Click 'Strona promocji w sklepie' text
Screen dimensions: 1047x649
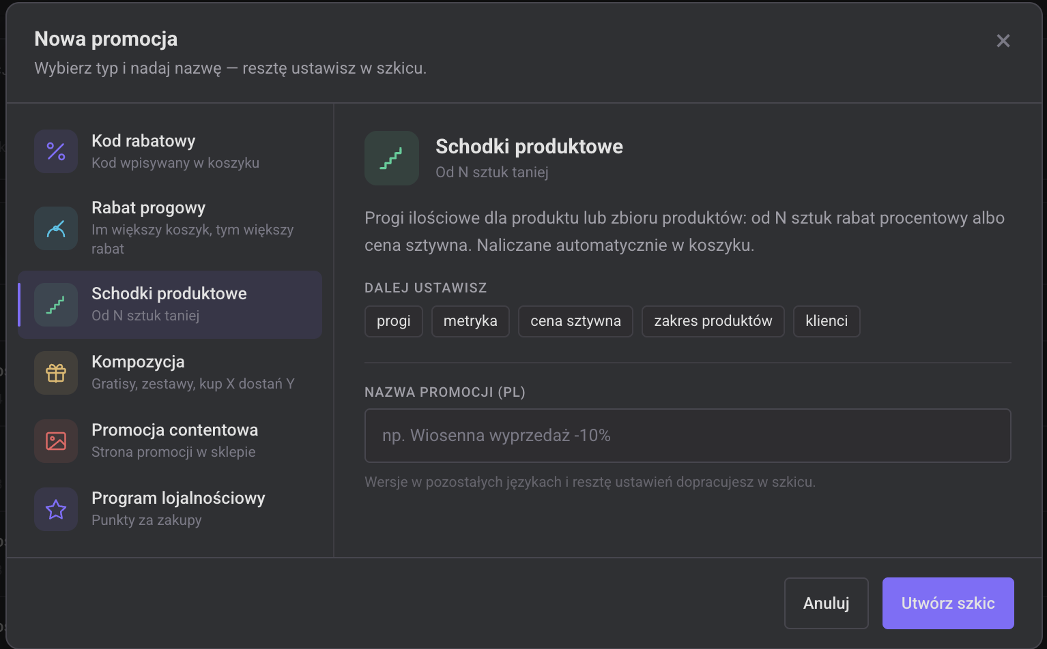tap(173, 452)
